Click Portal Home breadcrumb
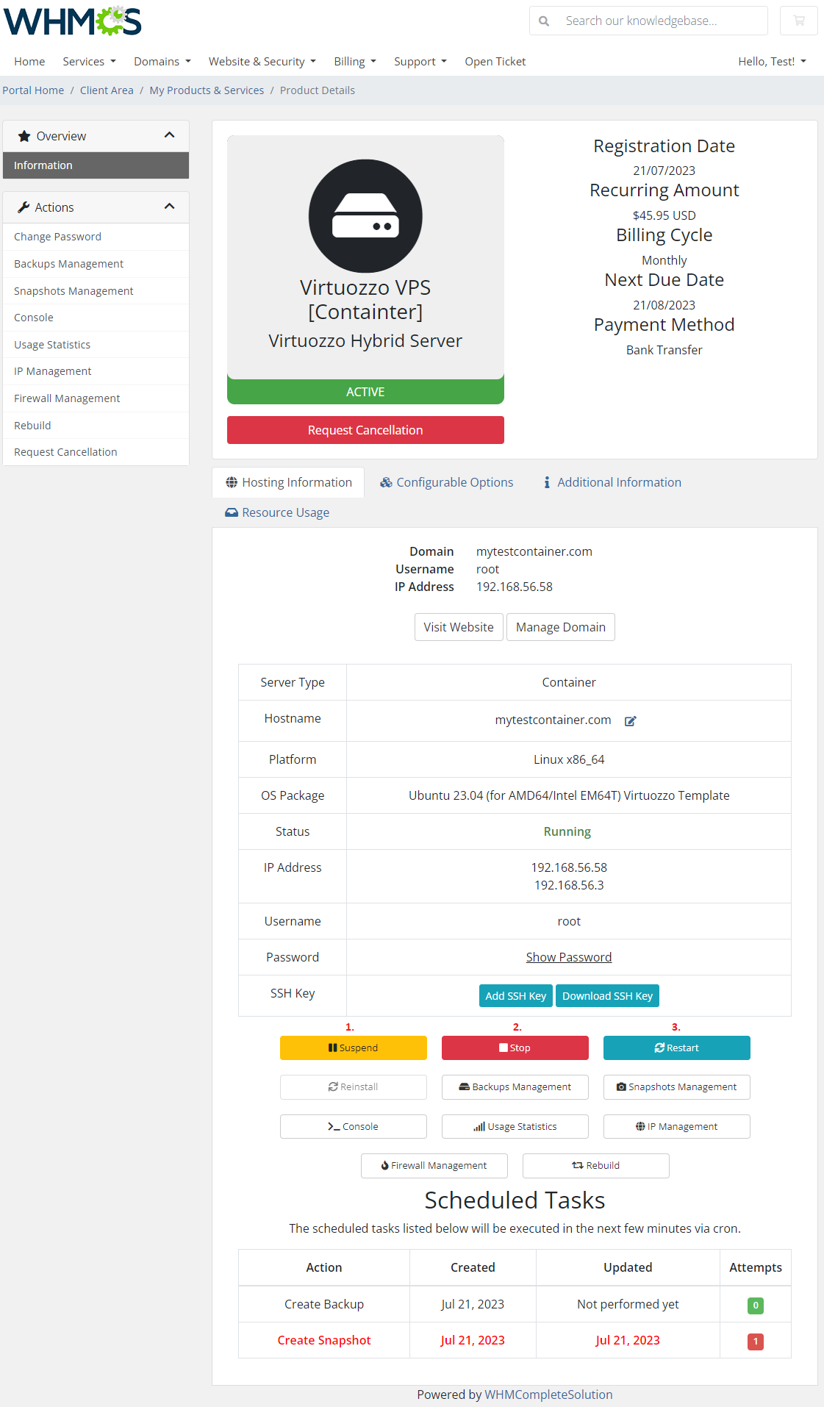Viewport: 824px width, 1407px height. click(33, 90)
